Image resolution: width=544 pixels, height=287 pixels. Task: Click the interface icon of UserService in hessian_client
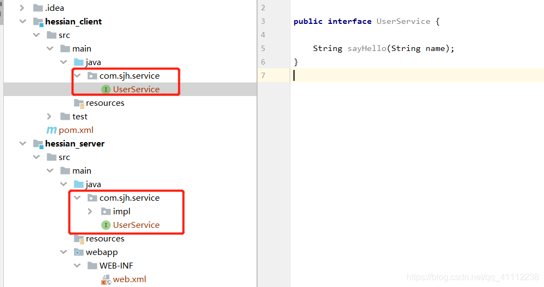click(106, 90)
